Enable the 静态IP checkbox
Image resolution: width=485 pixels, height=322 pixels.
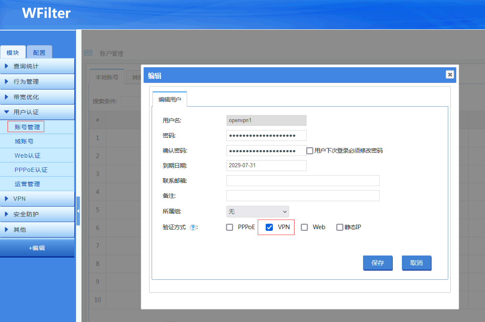[340, 227]
